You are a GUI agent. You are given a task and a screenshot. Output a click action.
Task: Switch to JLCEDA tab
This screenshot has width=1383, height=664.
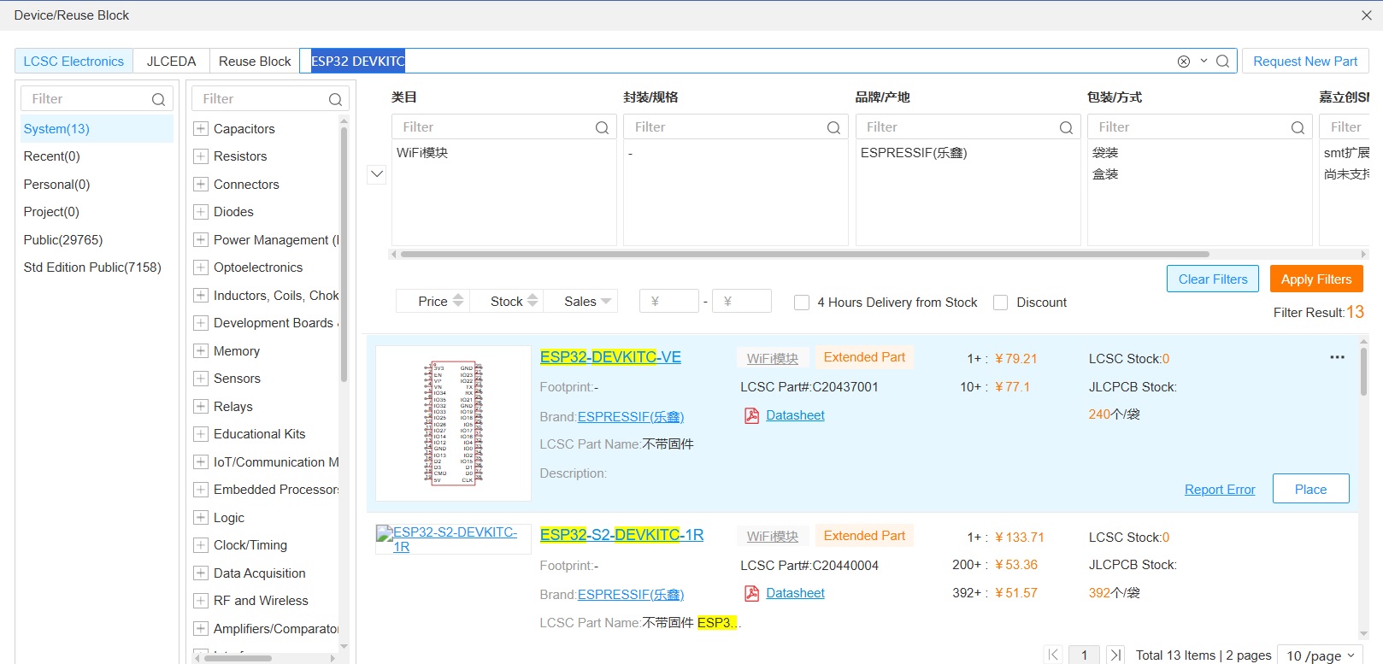(171, 62)
